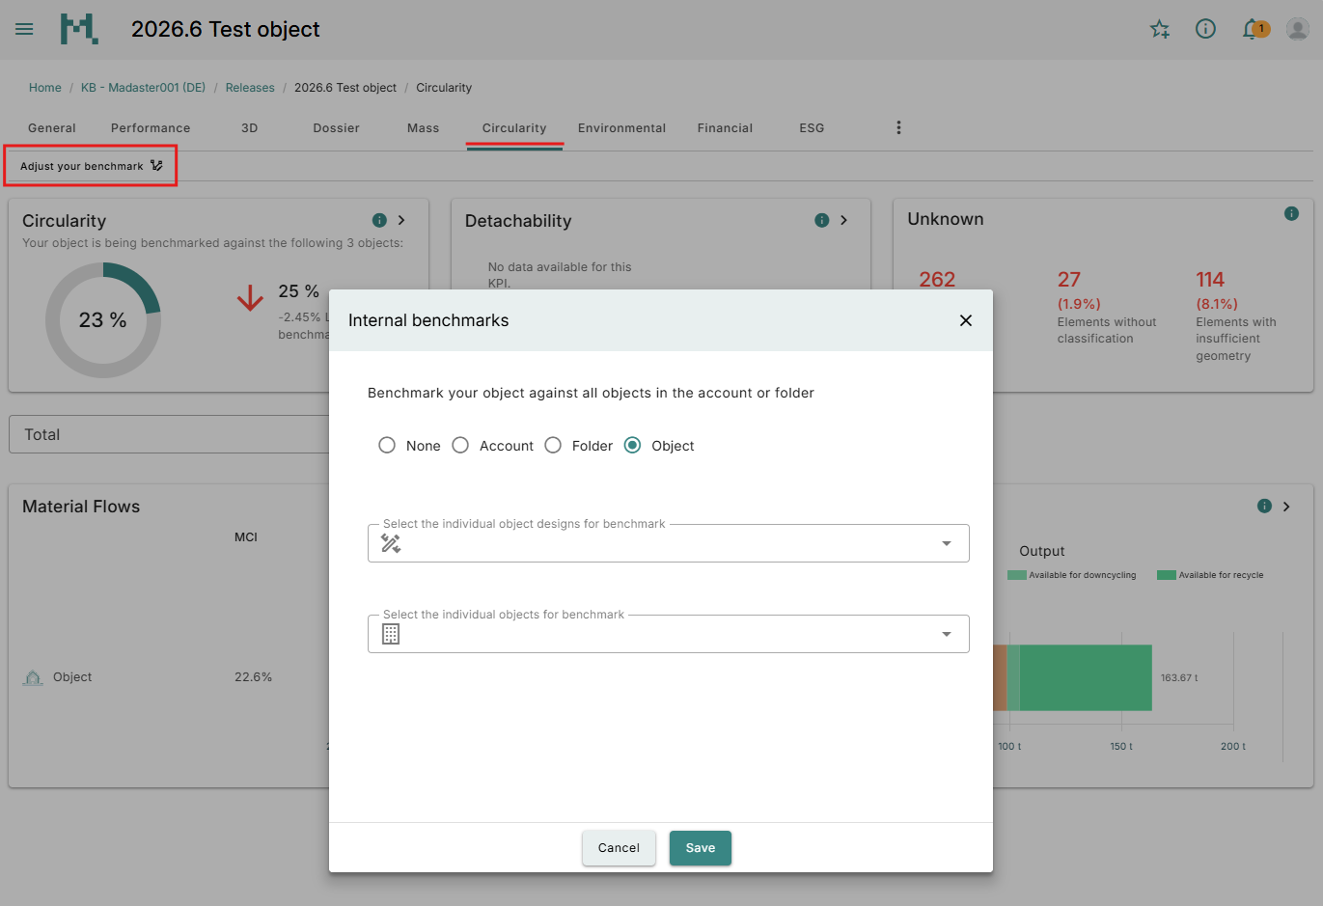Add object to favorites star icon
Viewport: 1323px width, 906px height.
tap(1160, 29)
